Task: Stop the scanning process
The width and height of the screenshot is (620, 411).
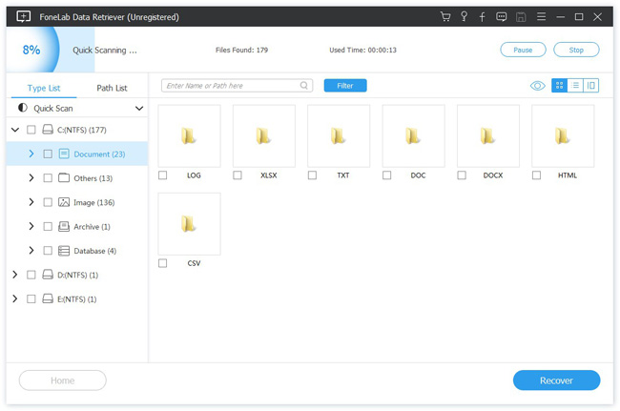Action: pos(576,50)
